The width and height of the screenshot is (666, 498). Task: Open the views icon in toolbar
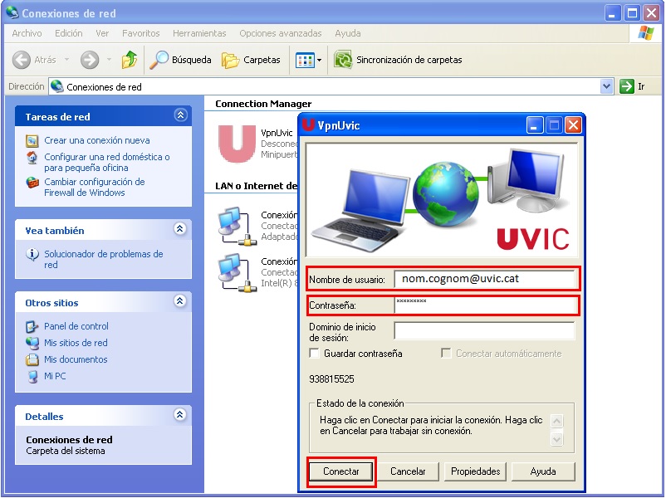[305, 61]
